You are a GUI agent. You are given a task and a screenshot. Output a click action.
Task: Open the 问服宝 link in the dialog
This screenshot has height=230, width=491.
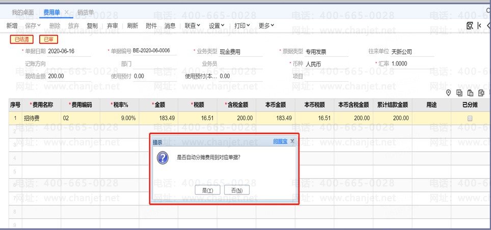point(280,141)
